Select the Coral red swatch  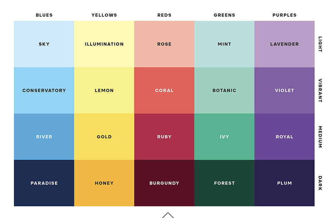164,90
